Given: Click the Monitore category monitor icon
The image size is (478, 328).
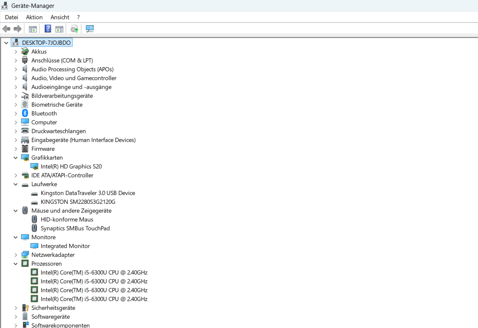Looking at the screenshot, I should pyautogui.click(x=25, y=237).
